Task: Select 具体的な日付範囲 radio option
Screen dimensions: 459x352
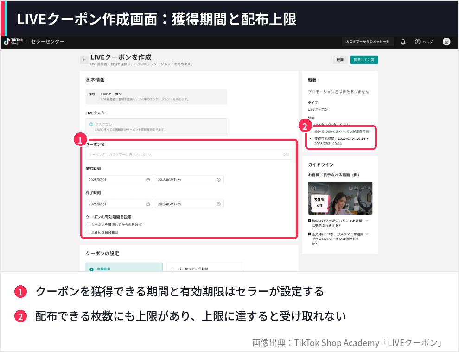Action: click(88, 233)
